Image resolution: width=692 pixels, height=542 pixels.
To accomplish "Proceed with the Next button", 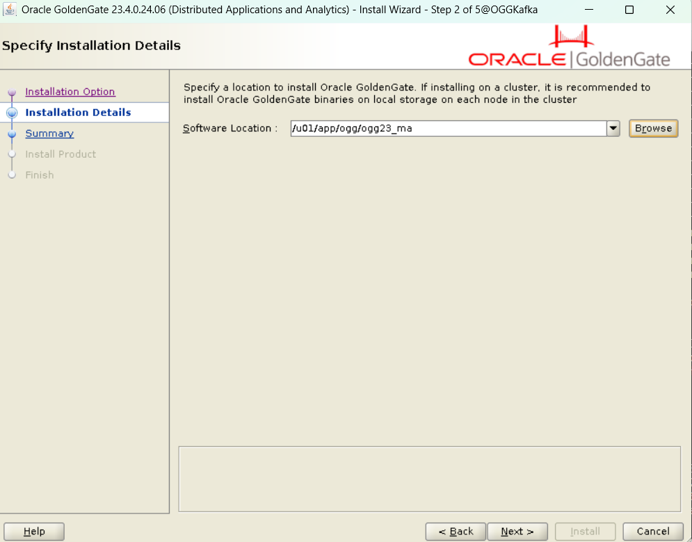I will (x=517, y=532).
